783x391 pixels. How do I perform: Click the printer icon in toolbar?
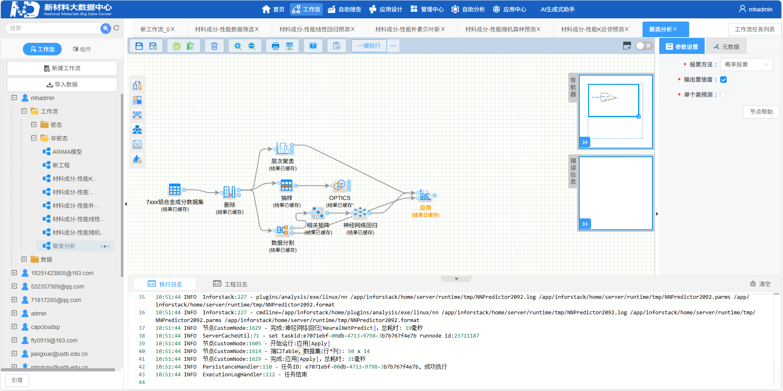[x=276, y=46]
